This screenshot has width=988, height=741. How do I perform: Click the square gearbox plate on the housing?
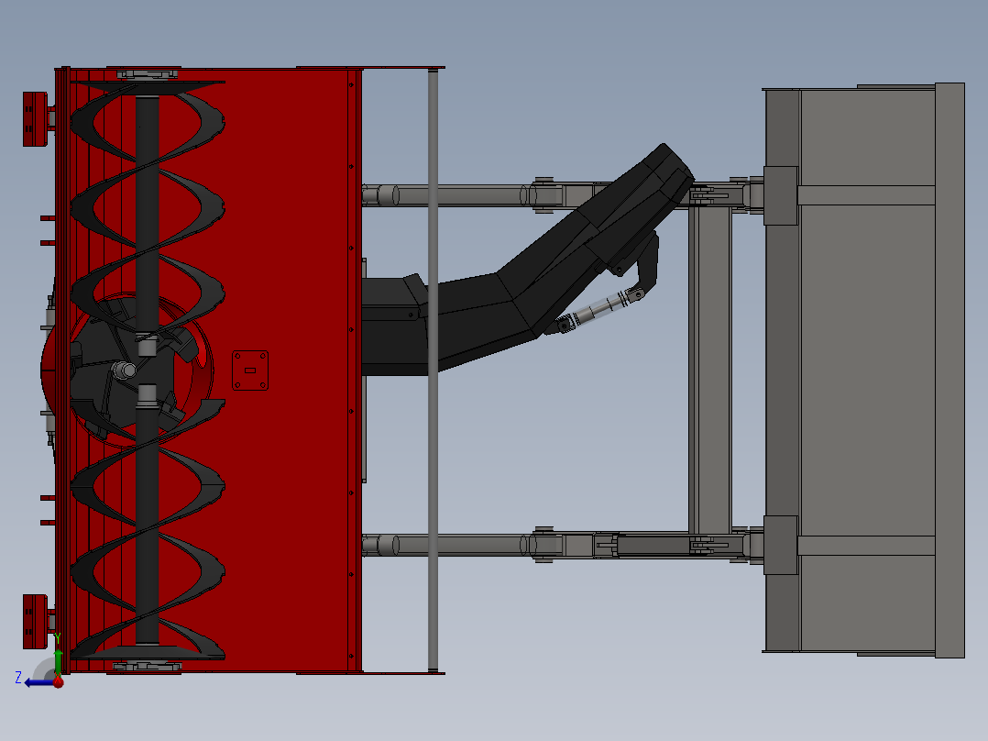point(248,368)
